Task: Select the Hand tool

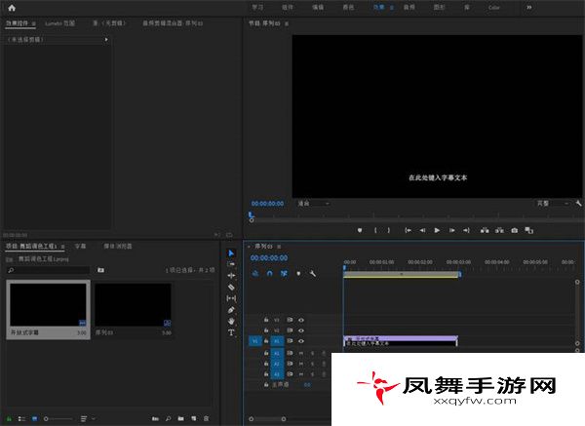Action: [231, 321]
